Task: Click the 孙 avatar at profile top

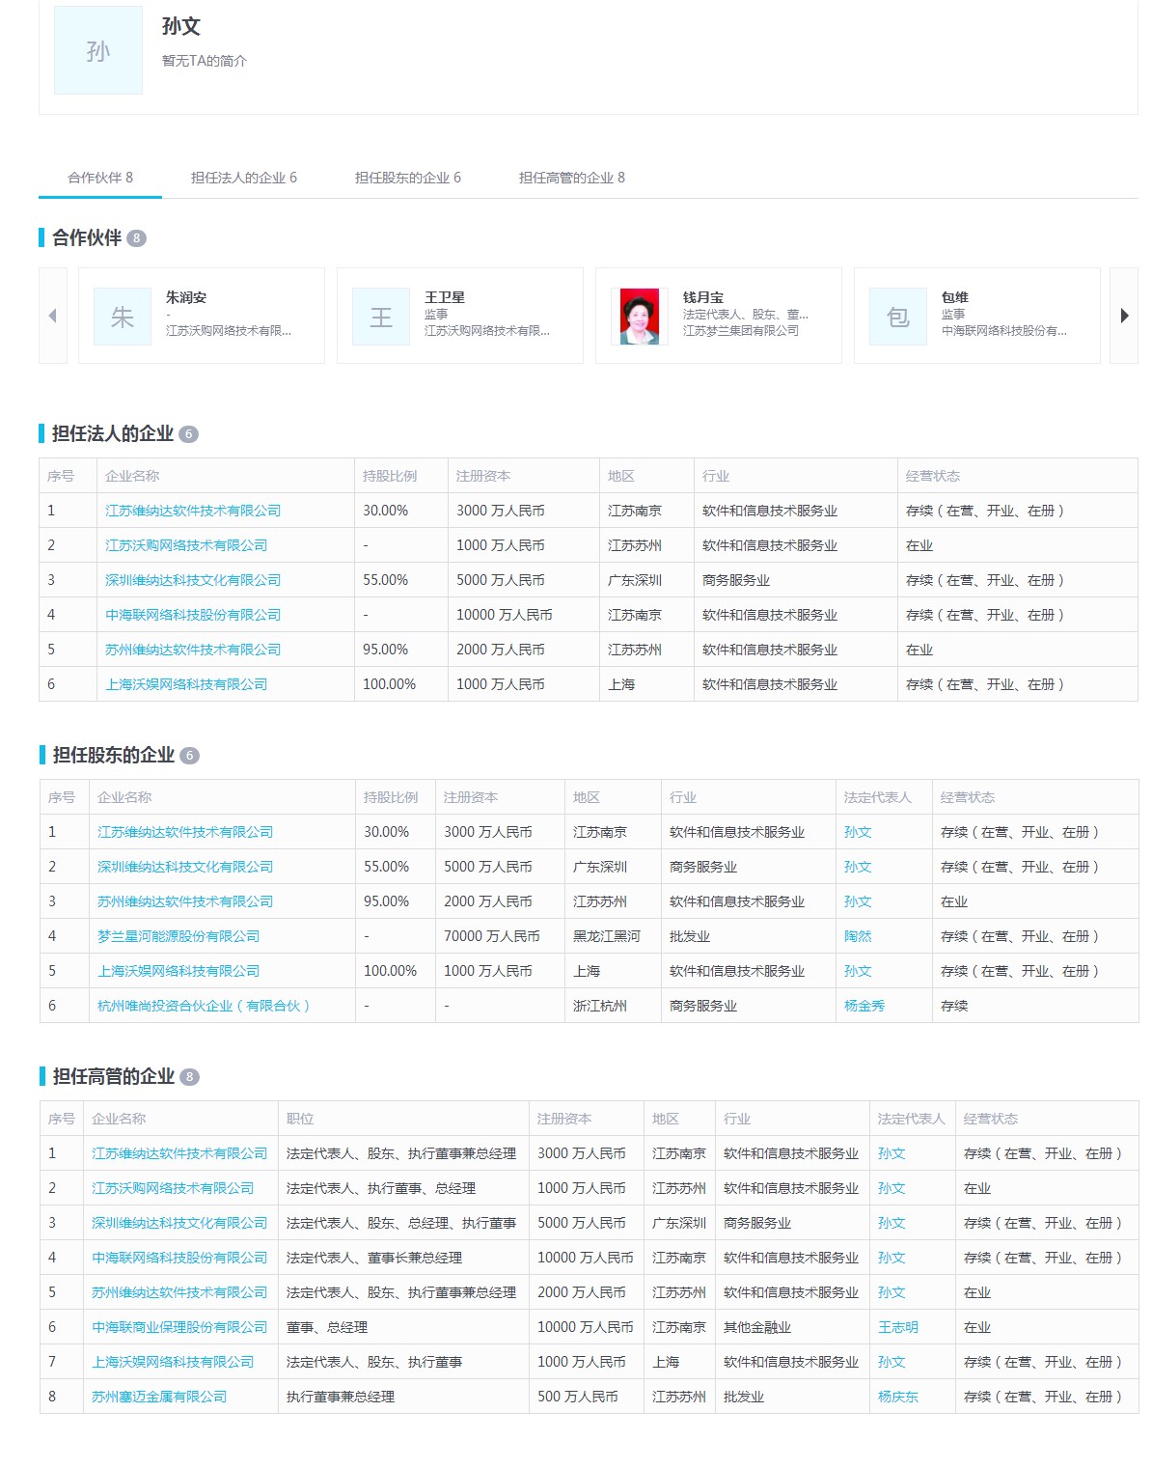Action: pyautogui.click(x=98, y=50)
